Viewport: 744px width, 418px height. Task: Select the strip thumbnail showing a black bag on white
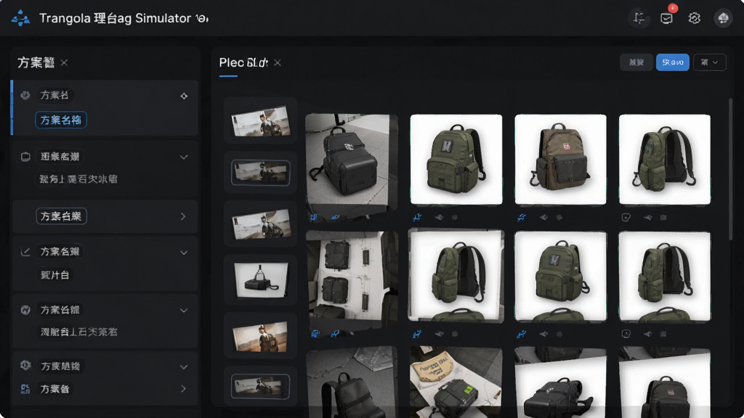coord(261,279)
